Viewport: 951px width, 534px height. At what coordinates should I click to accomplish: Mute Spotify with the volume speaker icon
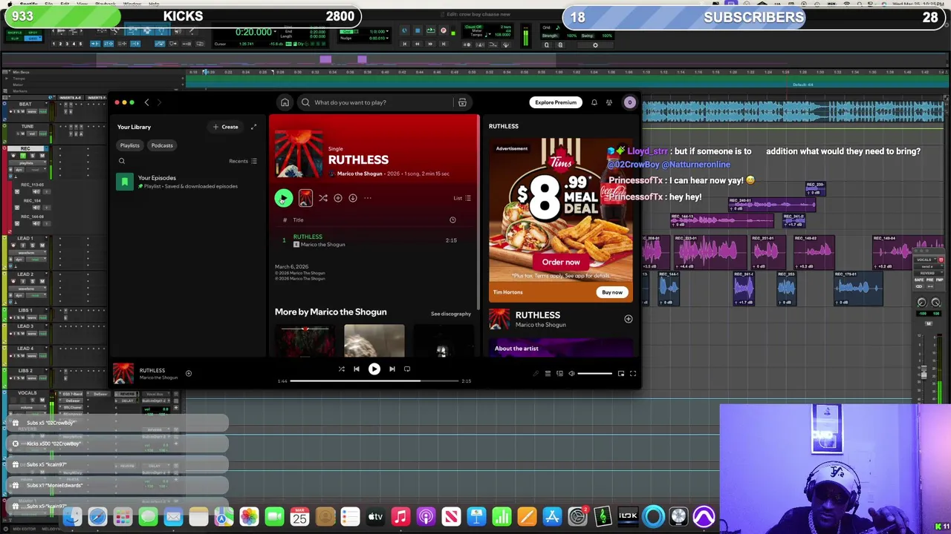(571, 374)
